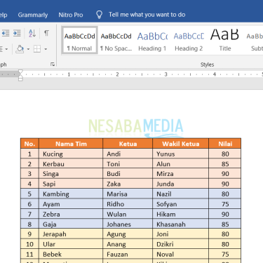Click Ketua name 'Toni'
Image resolution: width=263 pixels, height=263 pixels.
(x=128, y=164)
